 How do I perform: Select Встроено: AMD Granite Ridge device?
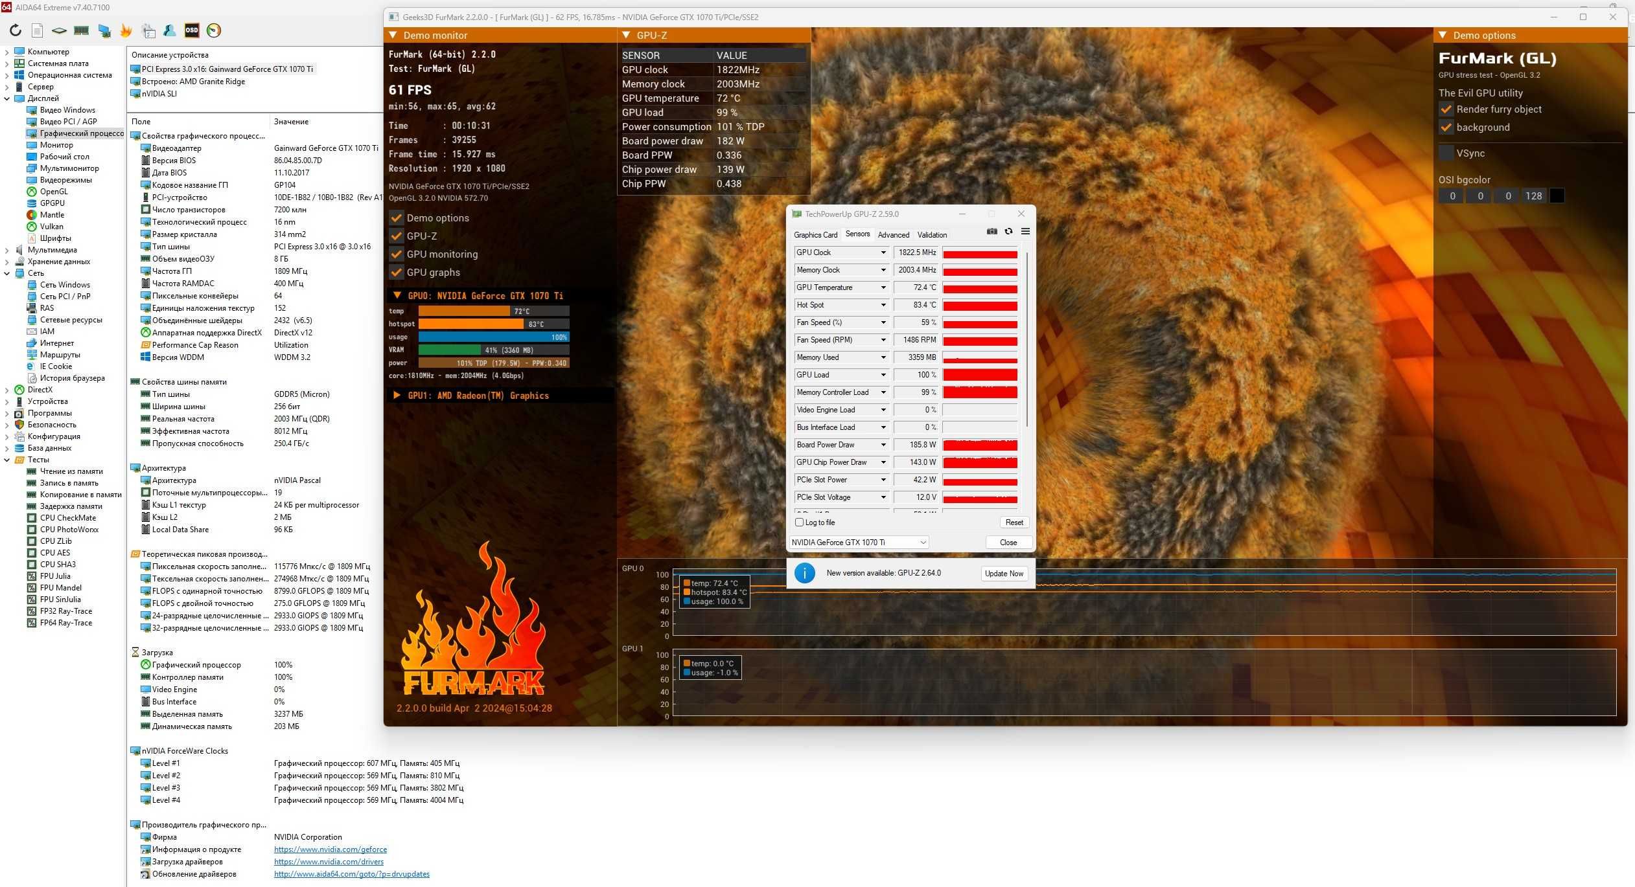click(x=188, y=82)
